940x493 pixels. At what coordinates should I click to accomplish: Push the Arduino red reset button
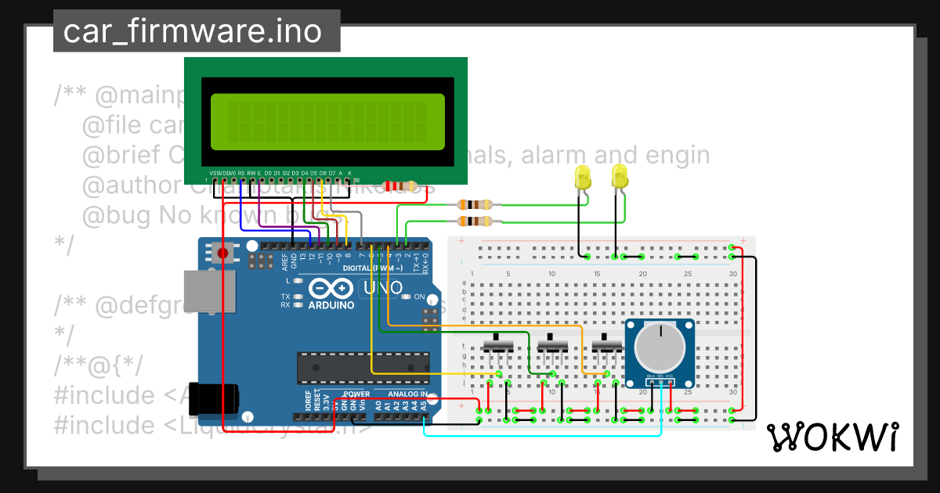222,254
